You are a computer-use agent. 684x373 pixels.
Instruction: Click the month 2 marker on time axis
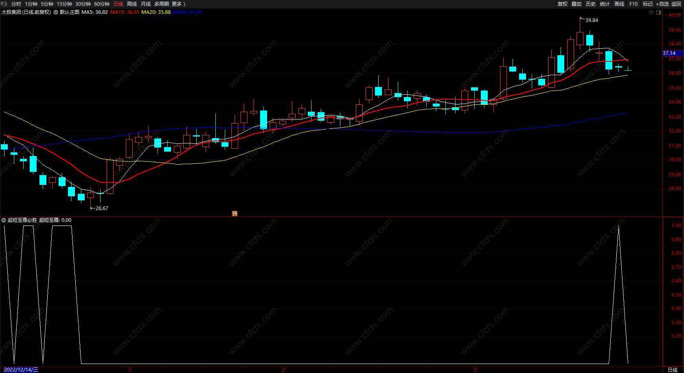[284, 370]
